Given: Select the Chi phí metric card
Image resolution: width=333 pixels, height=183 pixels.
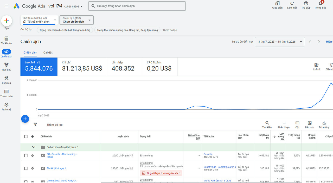Looking at the screenshot, I should [82, 67].
